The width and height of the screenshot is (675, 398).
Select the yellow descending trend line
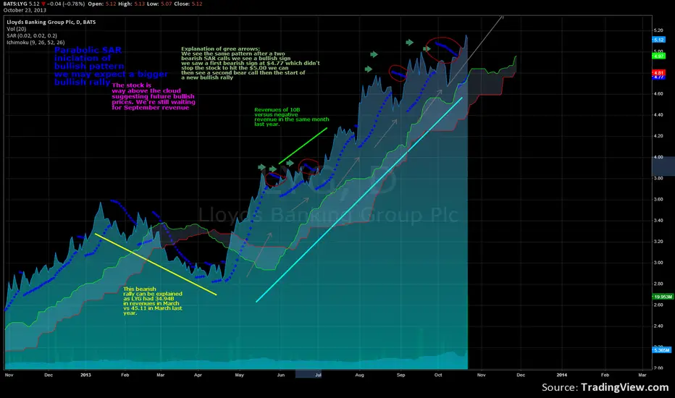point(156,264)
